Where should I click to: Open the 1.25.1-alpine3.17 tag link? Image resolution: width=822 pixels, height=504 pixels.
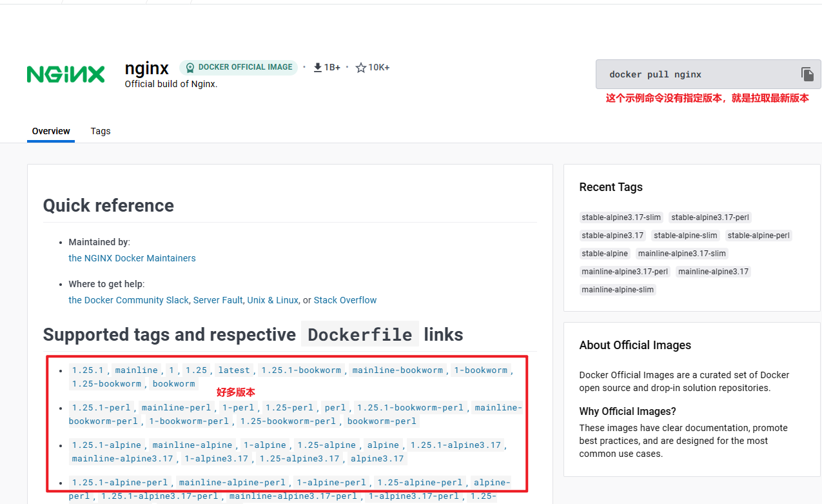tap(456, 445)
